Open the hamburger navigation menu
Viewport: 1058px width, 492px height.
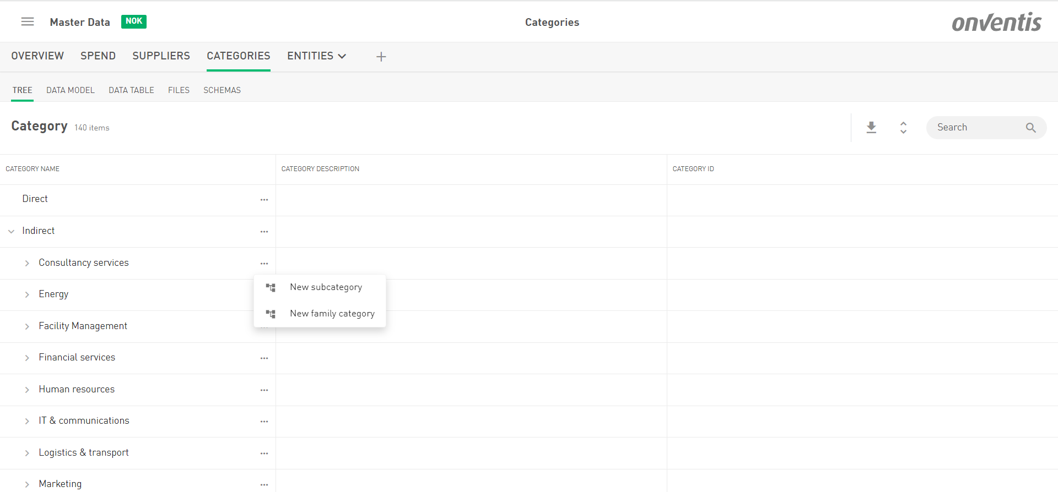click(28, 21)
